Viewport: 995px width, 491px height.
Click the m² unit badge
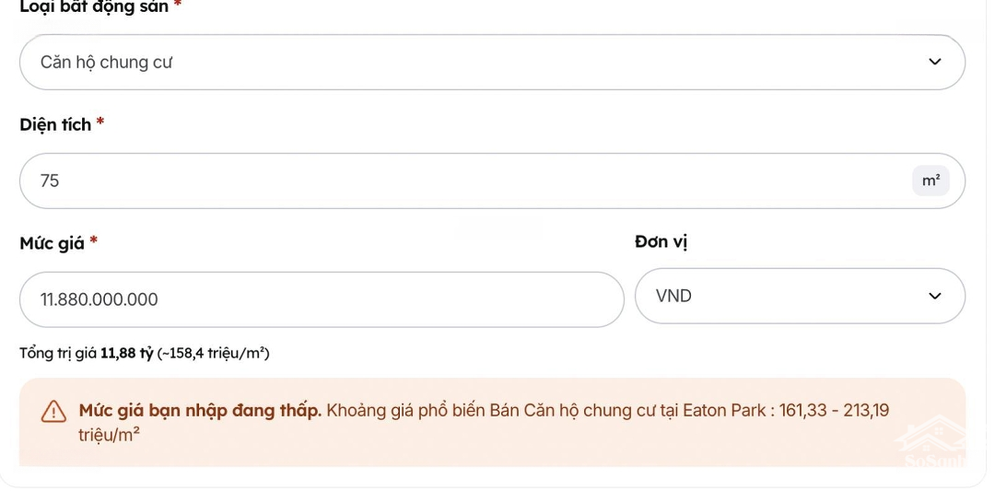click(931, 181)
